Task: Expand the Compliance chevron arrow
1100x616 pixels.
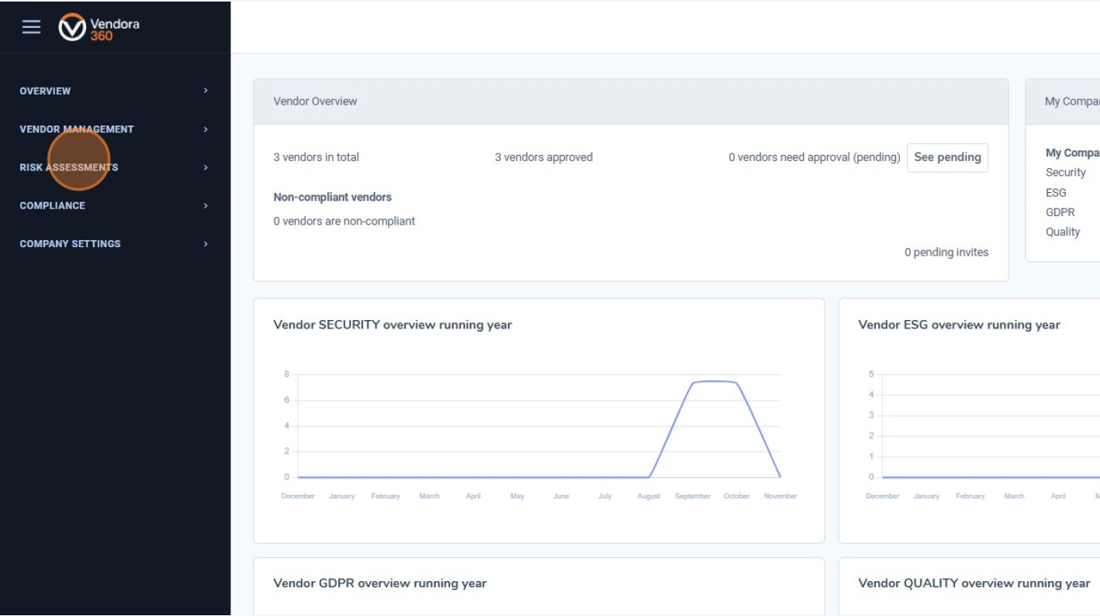Action: pyautogui.click(x=206, y=205)
